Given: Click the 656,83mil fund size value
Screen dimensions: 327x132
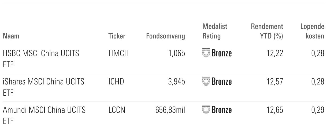Looking at the screenshot, I should [x=170, y=110].
